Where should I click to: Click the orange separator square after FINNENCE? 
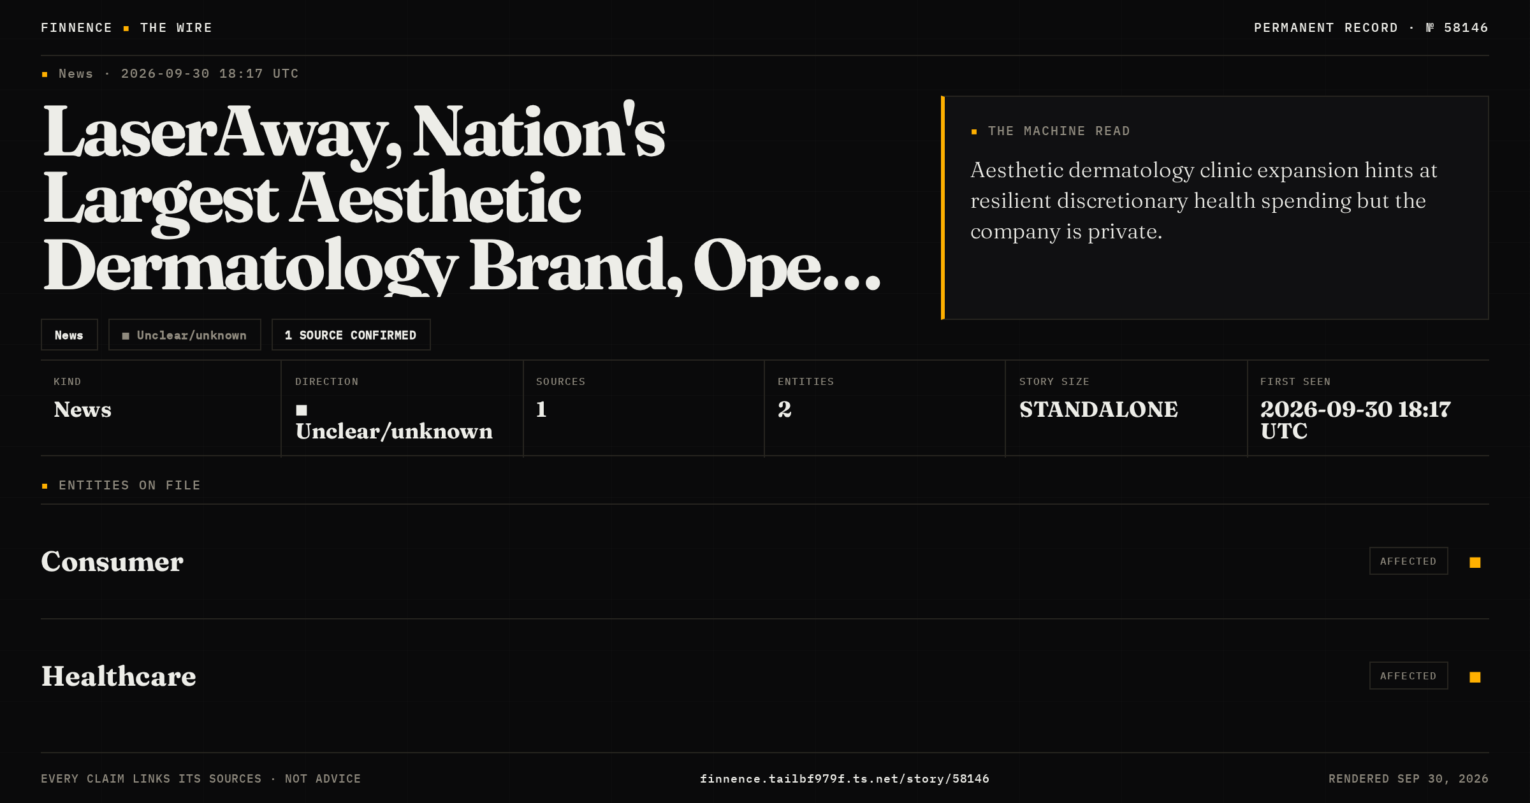pyautogui.click(x=126, y=28)
